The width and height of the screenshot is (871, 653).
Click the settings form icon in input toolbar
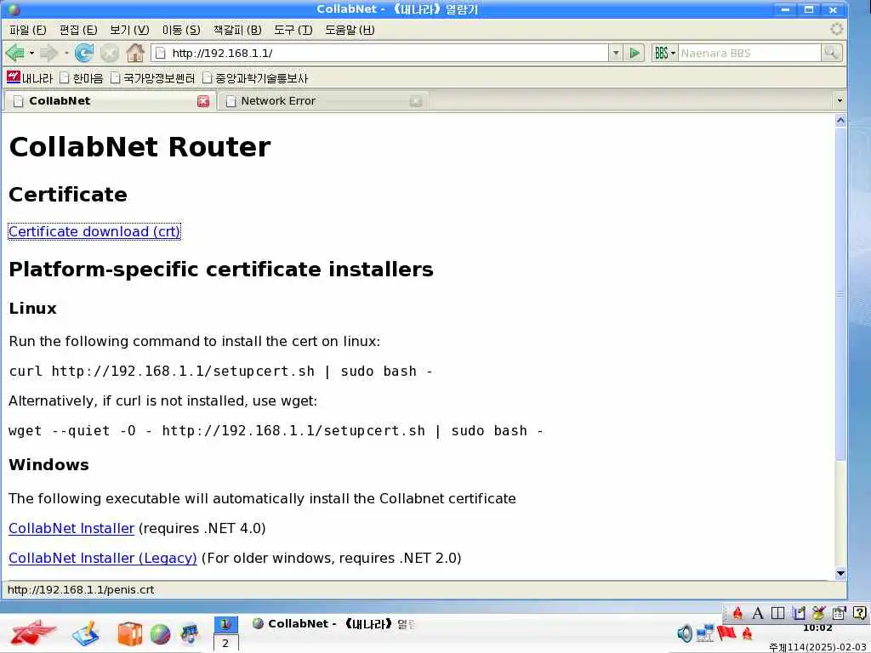point(839,613)
